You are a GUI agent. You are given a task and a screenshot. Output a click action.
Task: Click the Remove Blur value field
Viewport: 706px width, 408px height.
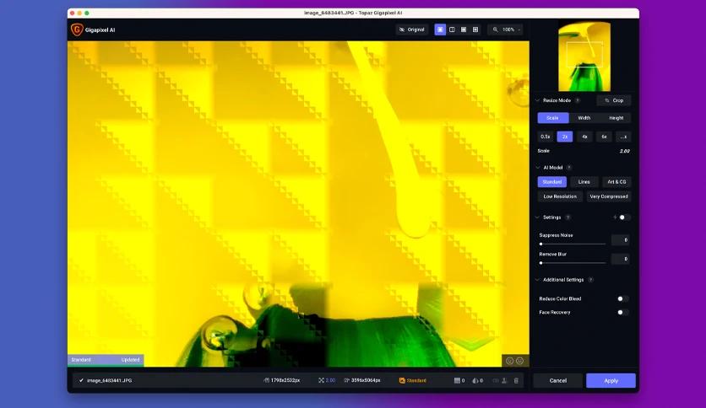621,259
